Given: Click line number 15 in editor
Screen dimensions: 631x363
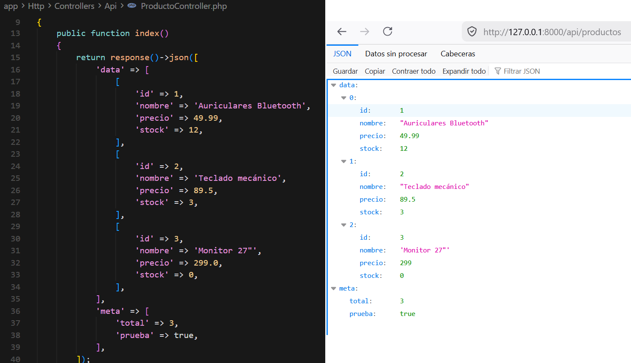Looking at the screenshot, I should point(15,58).
